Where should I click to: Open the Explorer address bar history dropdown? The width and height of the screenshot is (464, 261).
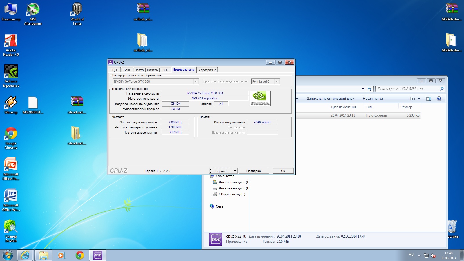click(363, 89)
